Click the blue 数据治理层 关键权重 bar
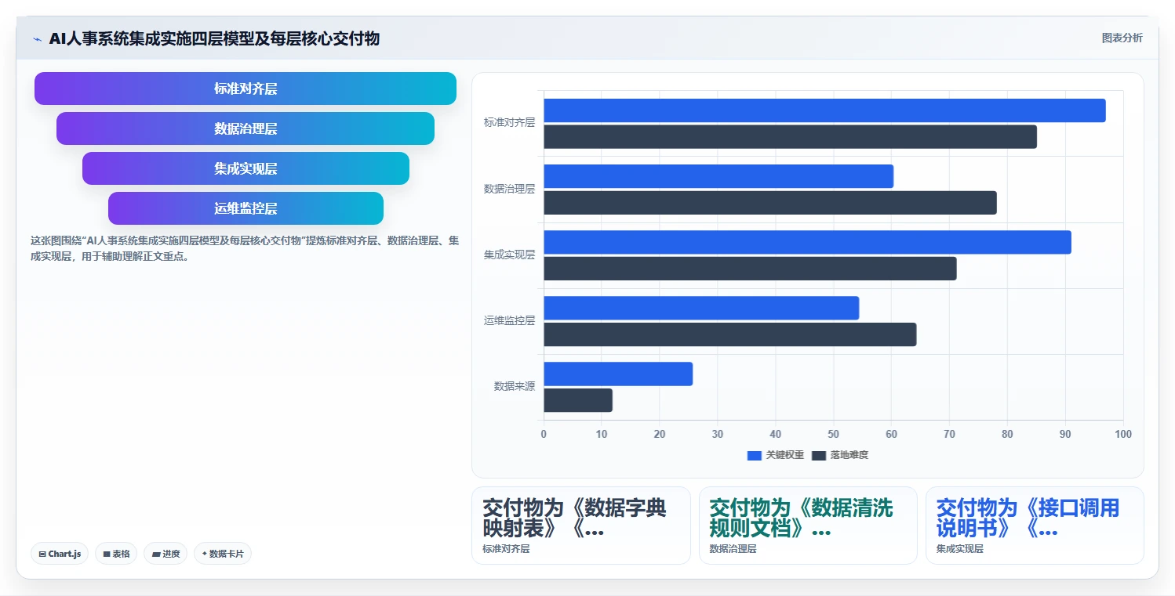The width and height of the screenshot is (1175, 596). click(718, 176)
